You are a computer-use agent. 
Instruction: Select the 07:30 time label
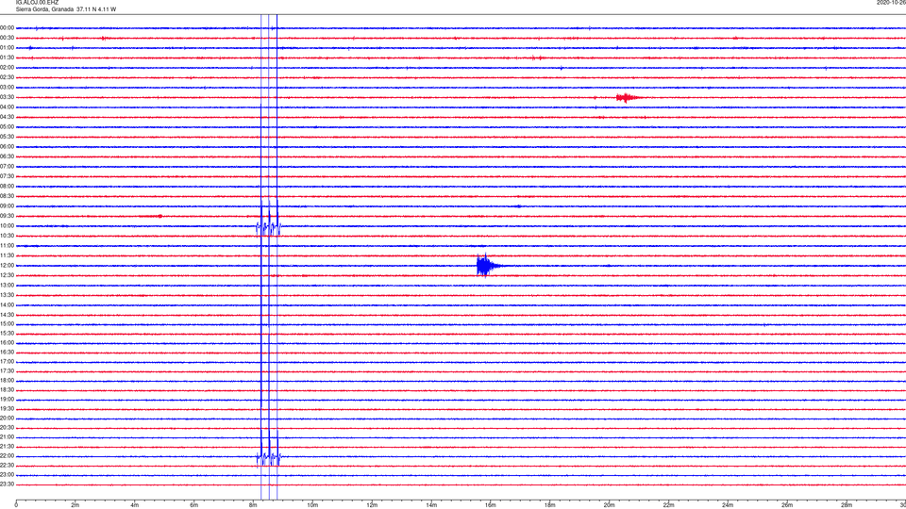tap(7, 176)
